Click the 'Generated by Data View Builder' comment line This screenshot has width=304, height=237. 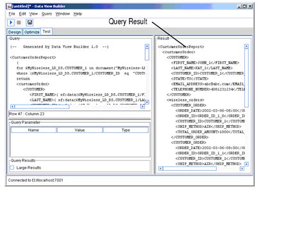click(x=60, y=47)
